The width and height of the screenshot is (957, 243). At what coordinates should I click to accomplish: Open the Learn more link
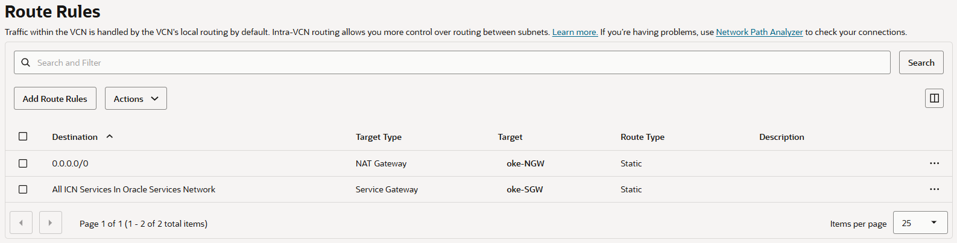[575, 32]
